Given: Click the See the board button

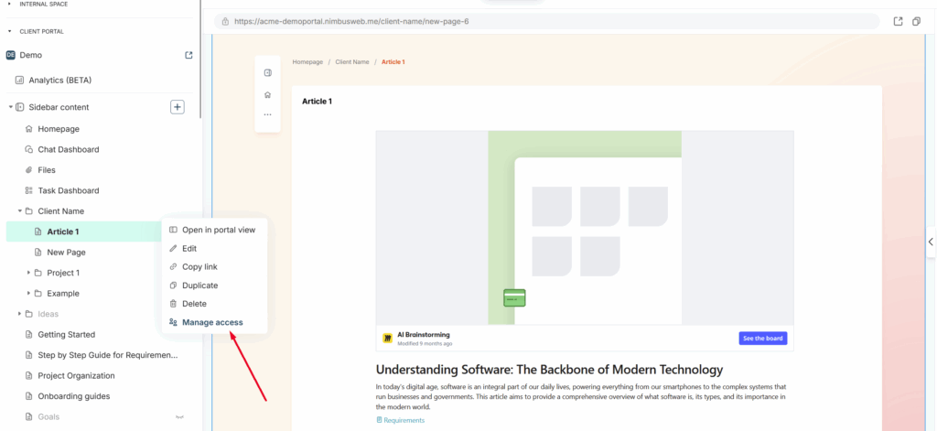Looking at the screenshot, I should (x=762, y=339).
